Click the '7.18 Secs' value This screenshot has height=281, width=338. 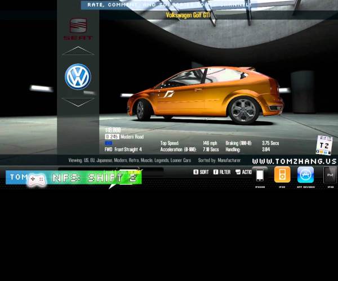211,149
